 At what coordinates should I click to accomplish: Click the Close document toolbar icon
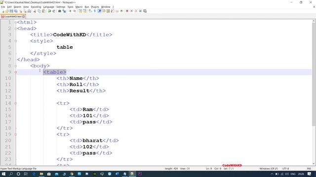point(20,11)
